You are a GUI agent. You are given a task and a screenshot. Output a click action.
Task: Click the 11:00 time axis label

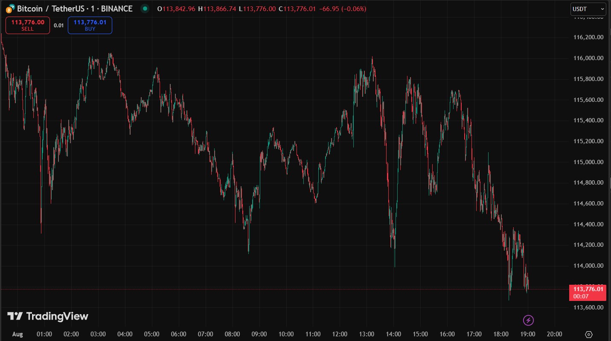pyautogui.click(x=313, y=334)
